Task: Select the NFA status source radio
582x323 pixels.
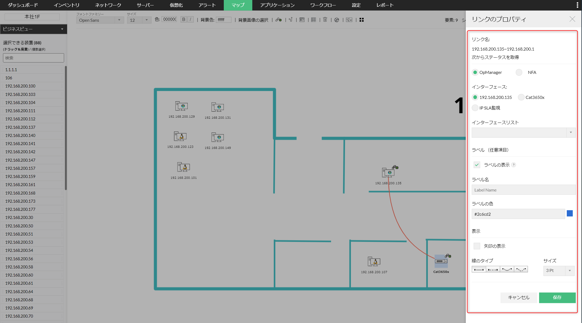Action: (x=519, y=72)
